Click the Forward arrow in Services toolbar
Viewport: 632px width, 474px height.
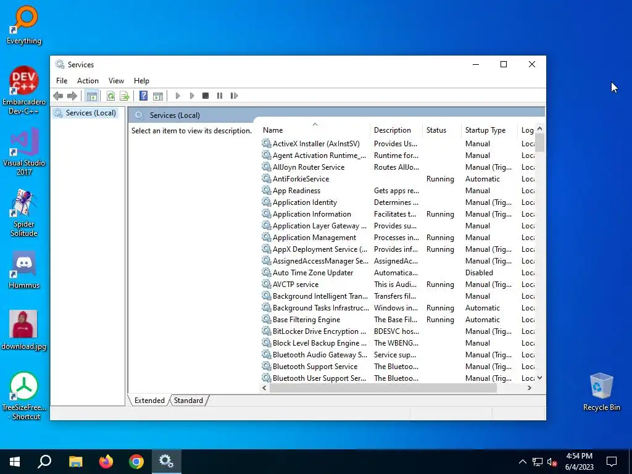click(x=72, y=96)
